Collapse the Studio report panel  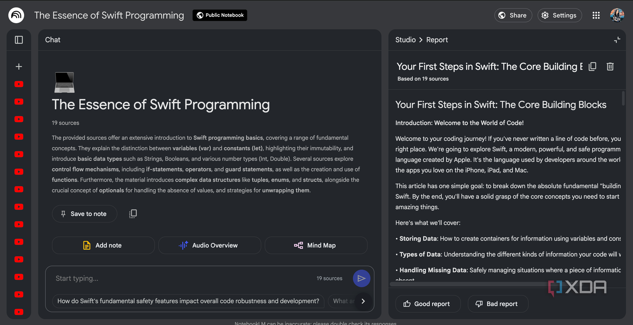pos(617,40)
